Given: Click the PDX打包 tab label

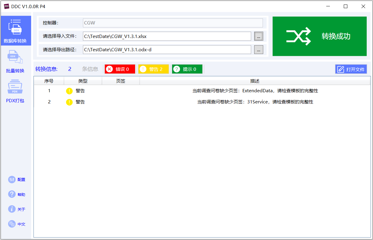Looking at the screenshot, I should click(15, 101).
